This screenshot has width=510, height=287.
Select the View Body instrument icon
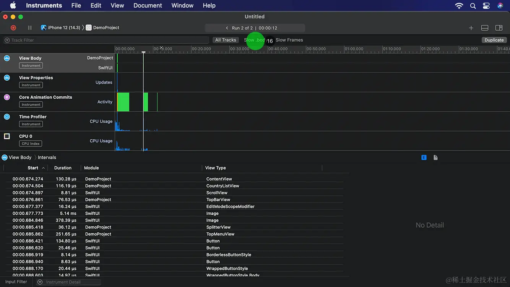pyautogui.click(x=7, y=58)
